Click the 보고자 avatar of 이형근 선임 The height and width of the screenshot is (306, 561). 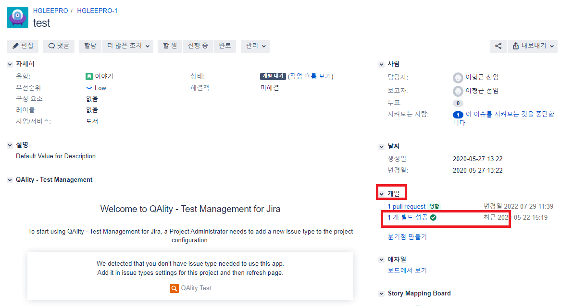[458, 91]
